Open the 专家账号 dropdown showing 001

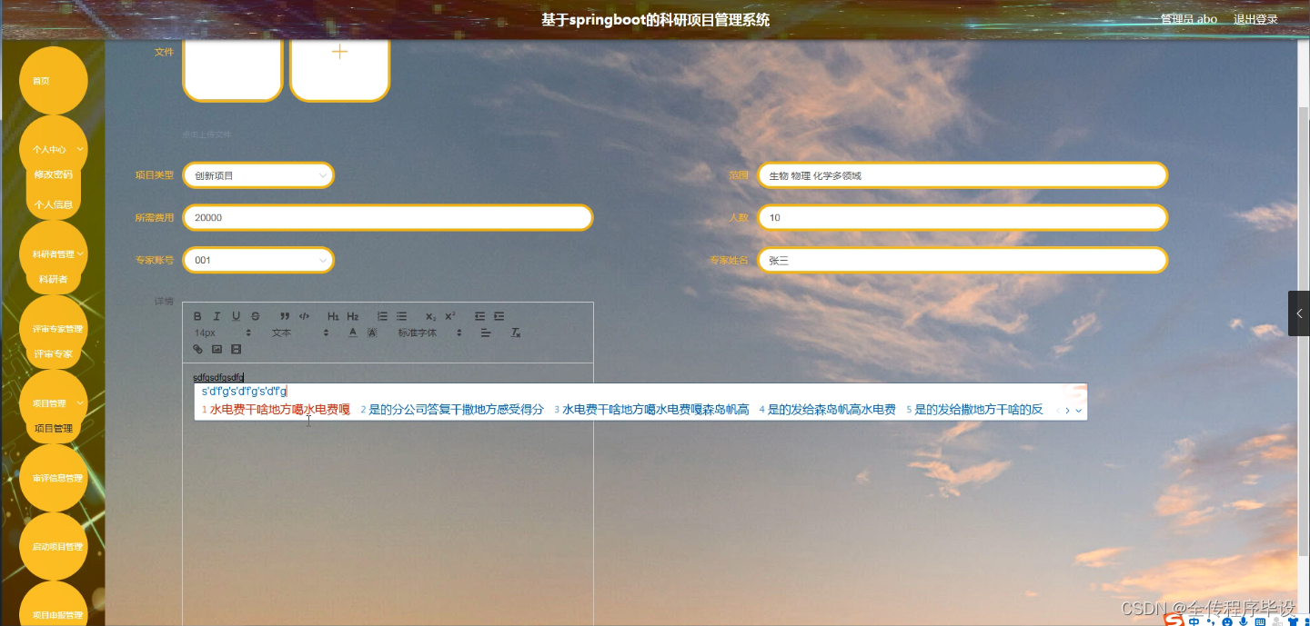(x=258, y=260)
